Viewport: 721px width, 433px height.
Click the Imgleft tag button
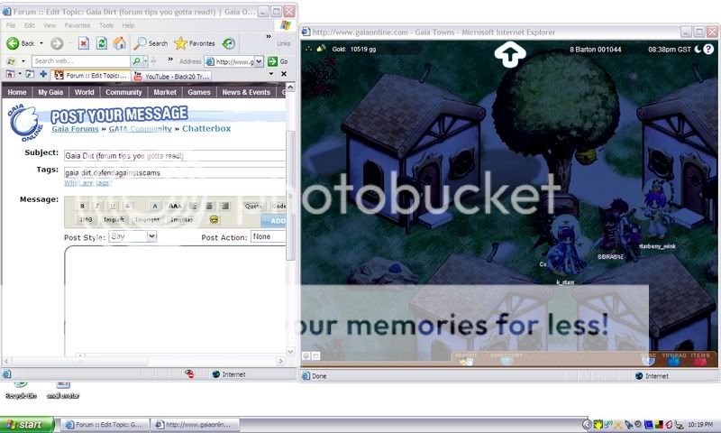(114, 219)
